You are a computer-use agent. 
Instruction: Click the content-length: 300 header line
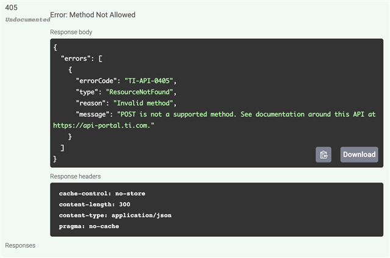[94, 204]
